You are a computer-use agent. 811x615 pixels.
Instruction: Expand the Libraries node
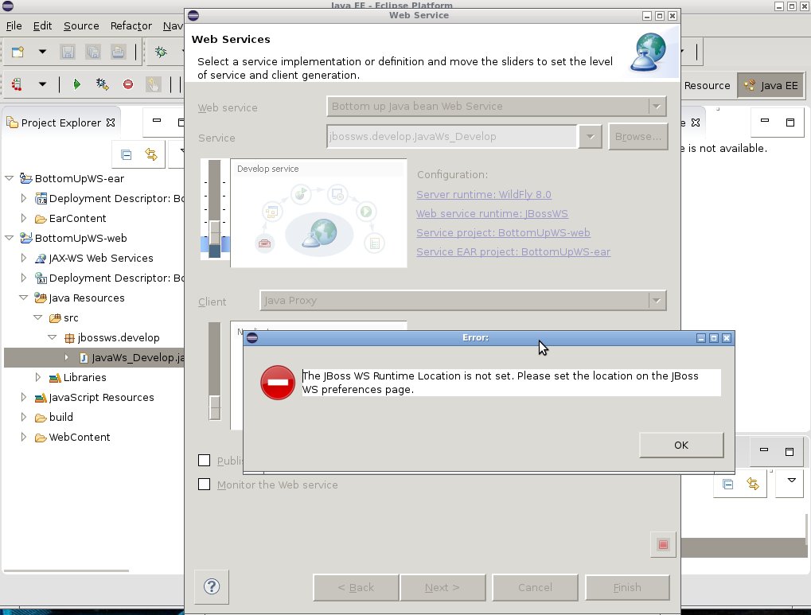tap(37, 377)
